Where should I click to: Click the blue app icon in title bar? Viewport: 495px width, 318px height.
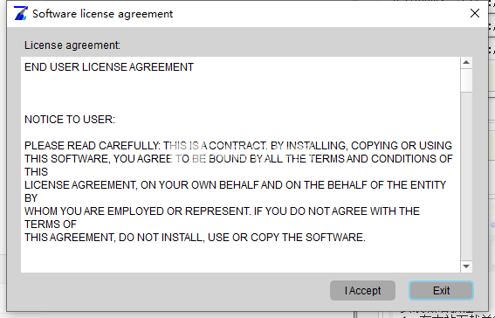[21, 13]
